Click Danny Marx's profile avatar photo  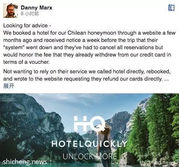11,11
